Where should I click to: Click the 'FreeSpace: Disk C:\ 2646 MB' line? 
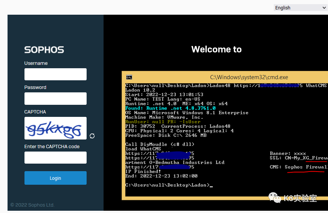click(x=166, y=135)
